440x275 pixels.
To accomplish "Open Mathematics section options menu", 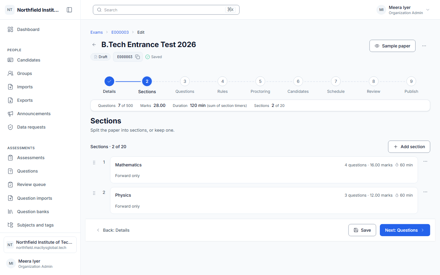I will [x=425, y=162].
